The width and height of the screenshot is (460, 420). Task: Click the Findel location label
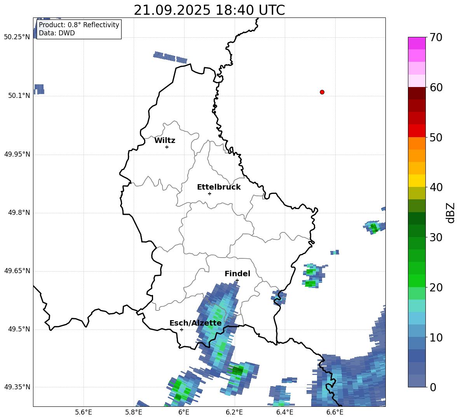point(237,274)
